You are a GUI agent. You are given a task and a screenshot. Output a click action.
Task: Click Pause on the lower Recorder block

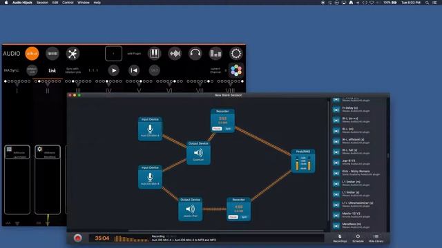click(233, 217)
